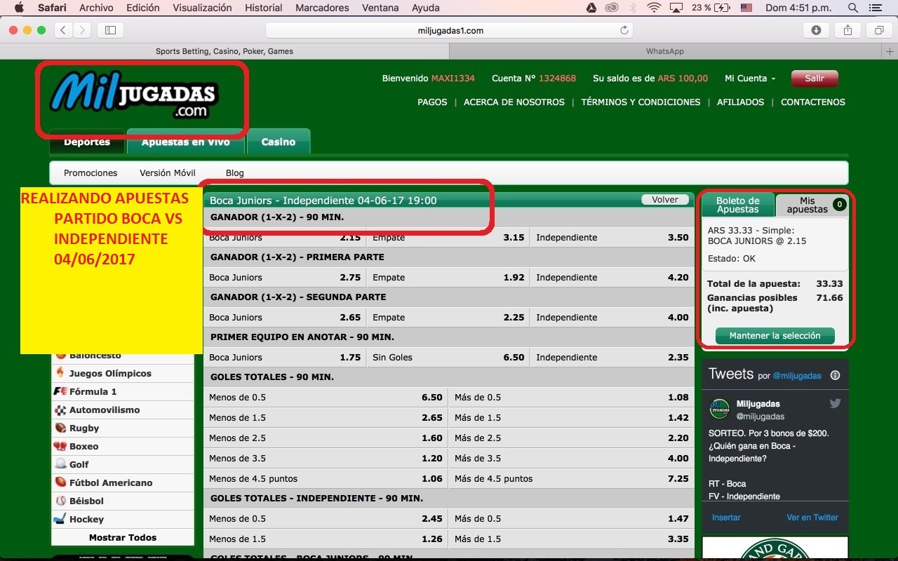Expand the Mi Cuenta dropdown
Viewport: 898px width, 561px height.
coord(750,79)
